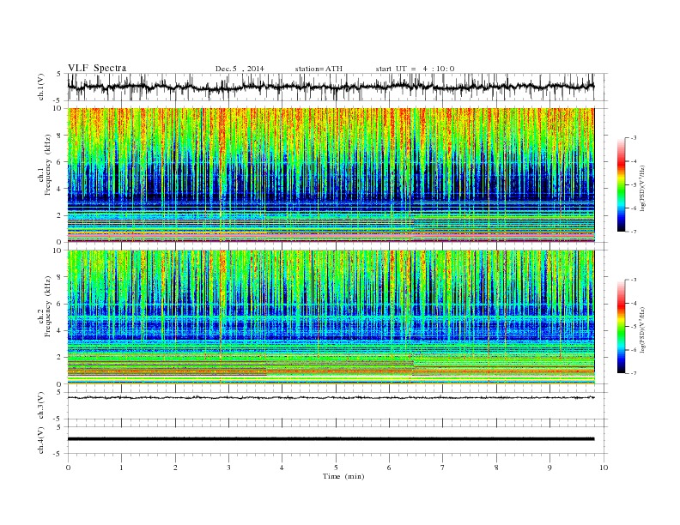The height and width of the screenshot is (525, 680).
Task: Click the ch.3(V) axis label
Action: pyautogui.click(x=41, y=406)
